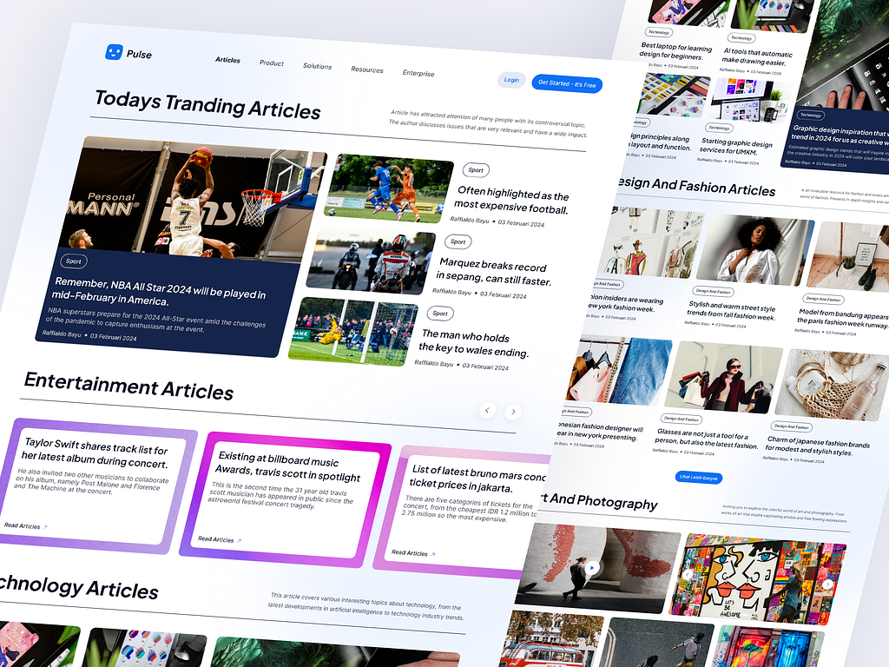Open 'Marquez breaks record in sepang' headline
Image resolution: width=889 pixels, height=667 pixels.
pyautogui.click(x=494, y=273)
